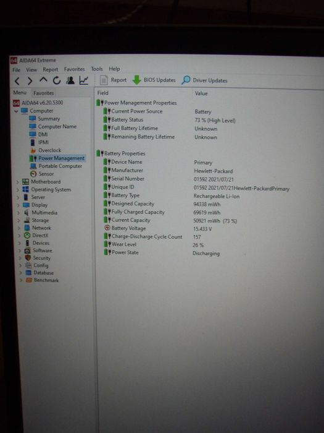Select the Power Management Properties group row
Image resolution: width=324 pixels, height=433 pixels.
point(136,103)
